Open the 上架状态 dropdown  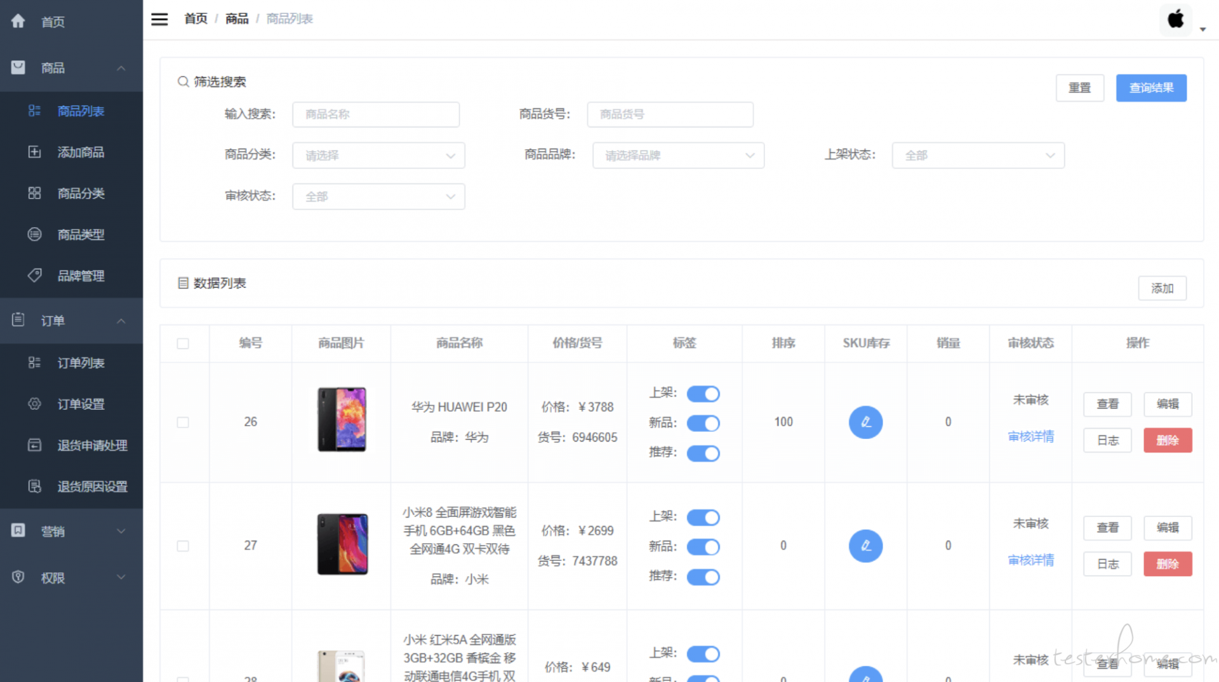[x=978, y=155]
